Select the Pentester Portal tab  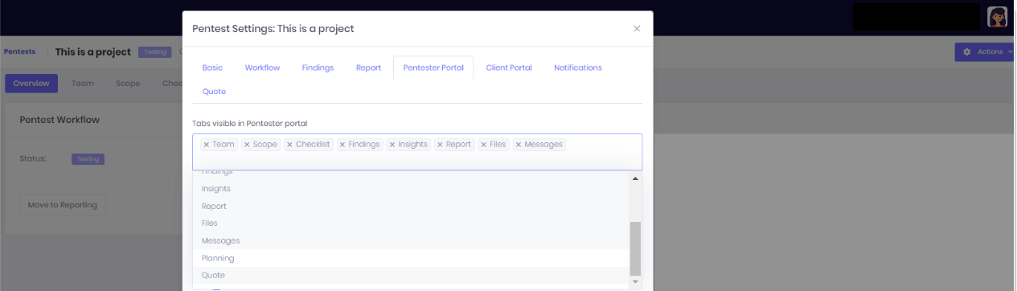tap(433, 68)
